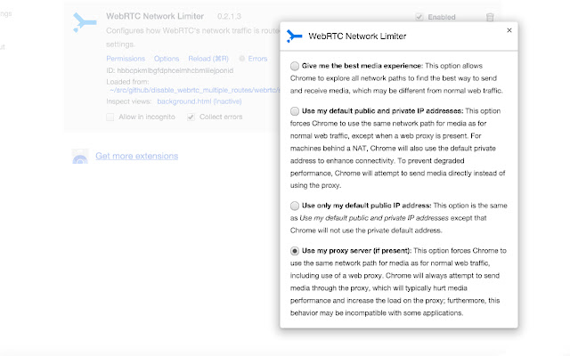Image resolution: width=570 pixels, height=356 pixels.
Task: Click the extension ID text
Action: [x=170, y=70]
